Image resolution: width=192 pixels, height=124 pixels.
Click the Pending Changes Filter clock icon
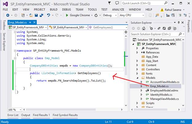coord(151,28)
